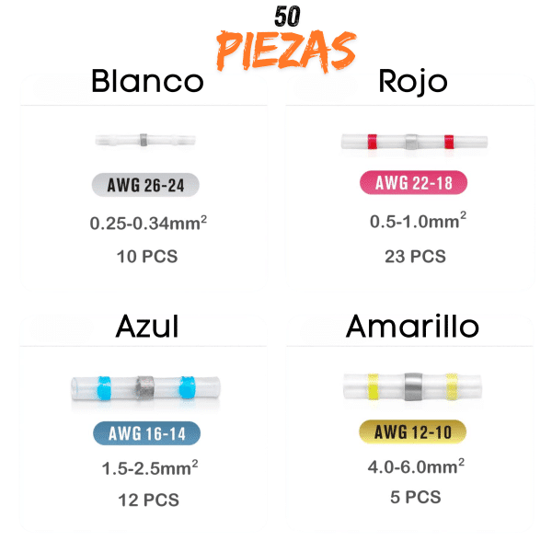Click the blue connector image
The height and width of the screenshot is (552, 552).
pos(145,387)
